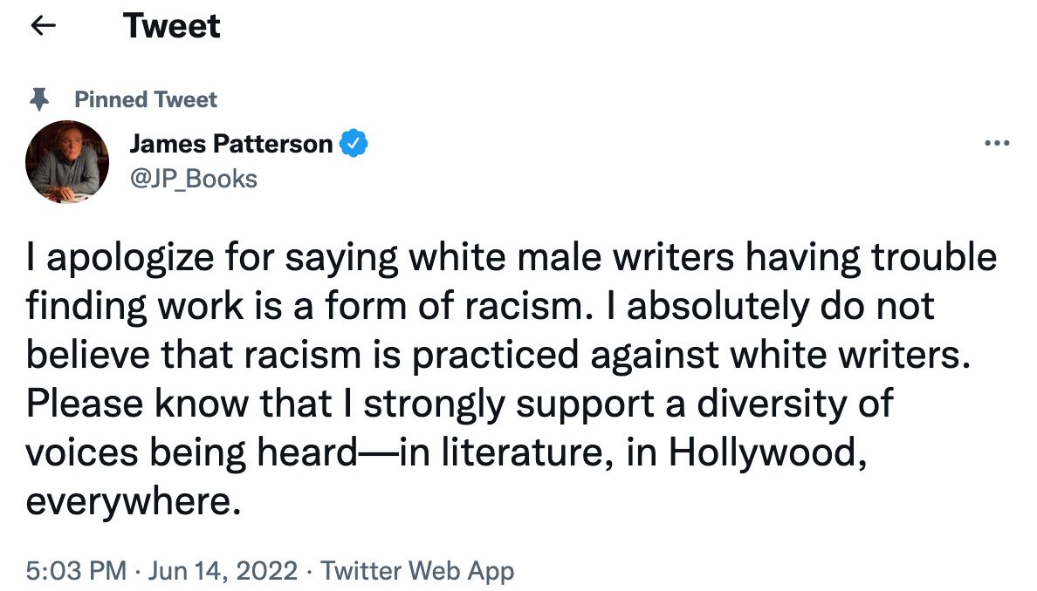Select the Tweet header title

(x=172, y=26)
